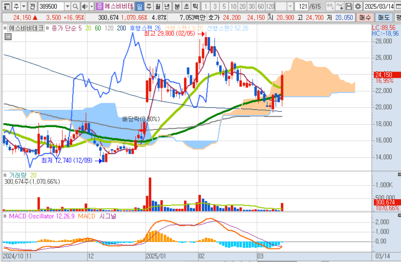Click the blue 매도 sell button
Image resolution: width=401 pixels, height=262 pixels.
click(x=384, y=18)
